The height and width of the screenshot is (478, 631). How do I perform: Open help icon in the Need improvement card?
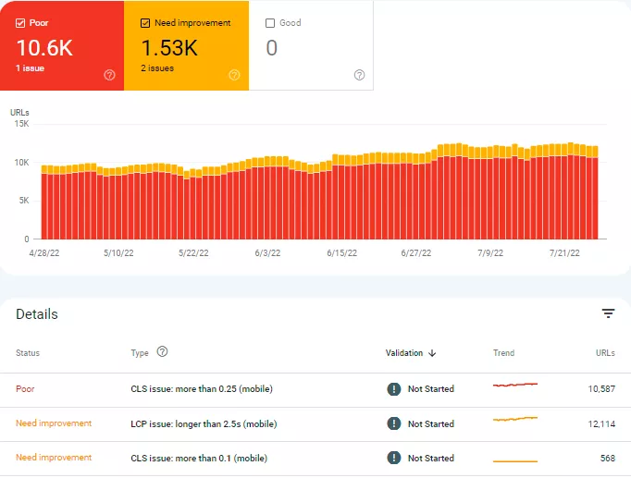(234, 75)
